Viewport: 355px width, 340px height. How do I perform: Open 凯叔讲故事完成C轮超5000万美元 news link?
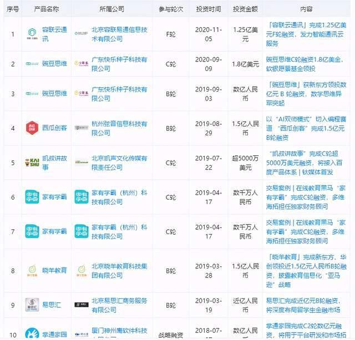tap(305, 163)
